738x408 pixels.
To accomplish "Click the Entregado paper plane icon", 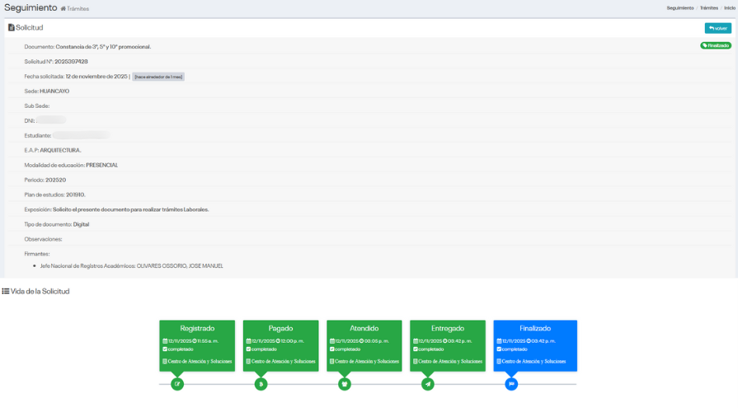I will click(428, 383).
